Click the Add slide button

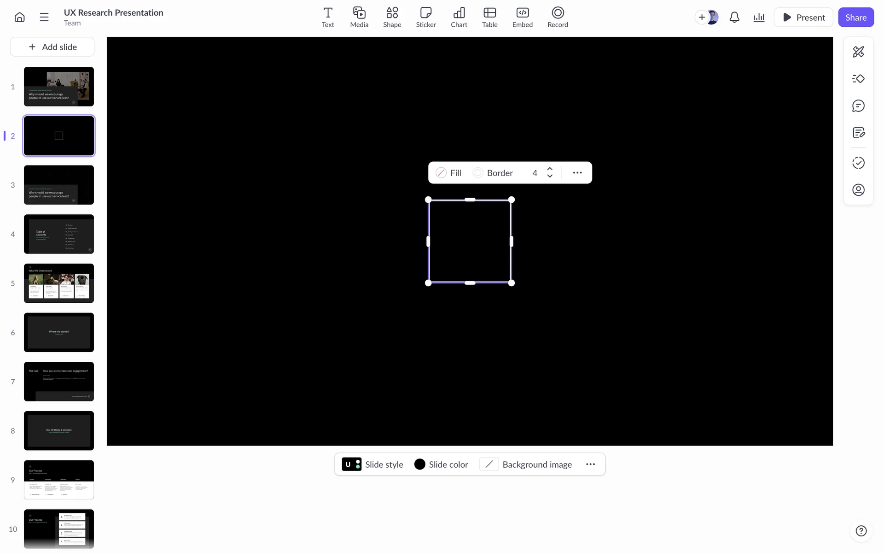52,47
